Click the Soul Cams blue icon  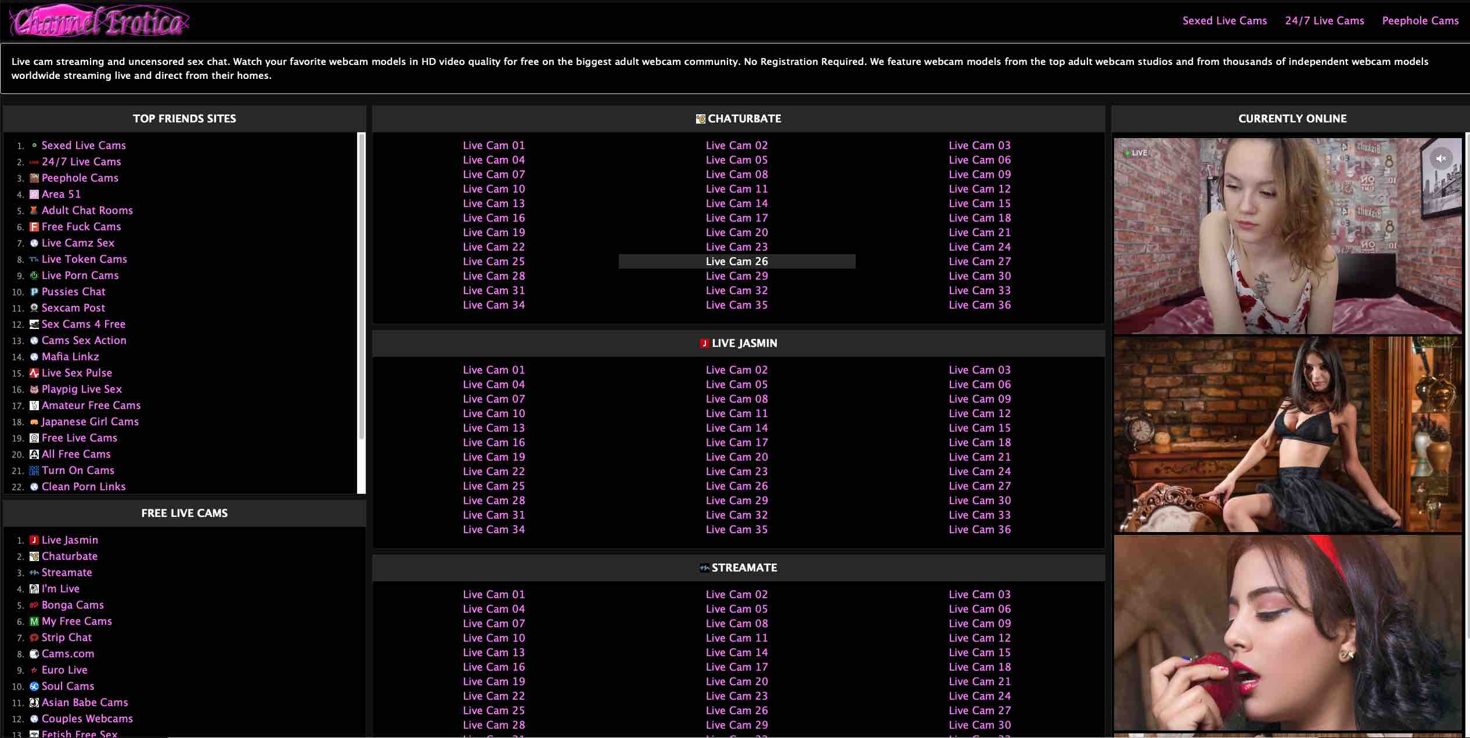(x=34, y=686)
